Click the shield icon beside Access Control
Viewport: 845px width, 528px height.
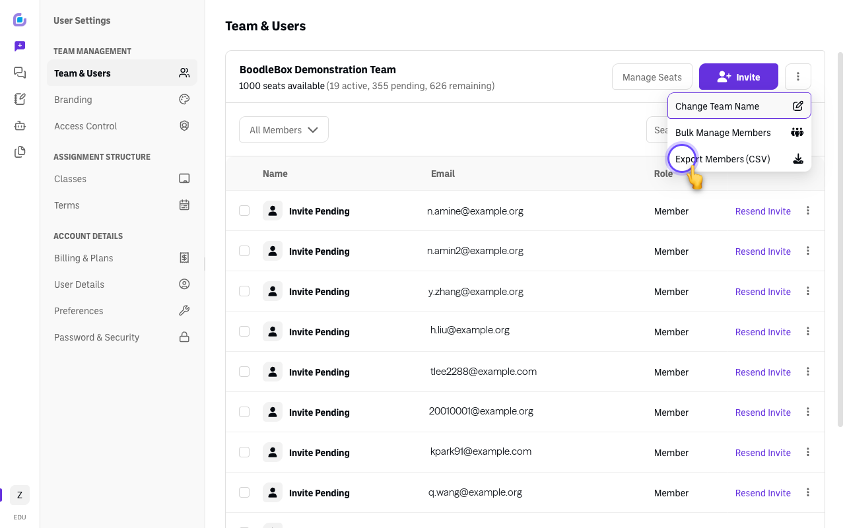[x=184, y=126]
